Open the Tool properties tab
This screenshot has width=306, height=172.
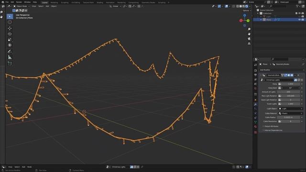click(255, 65)
